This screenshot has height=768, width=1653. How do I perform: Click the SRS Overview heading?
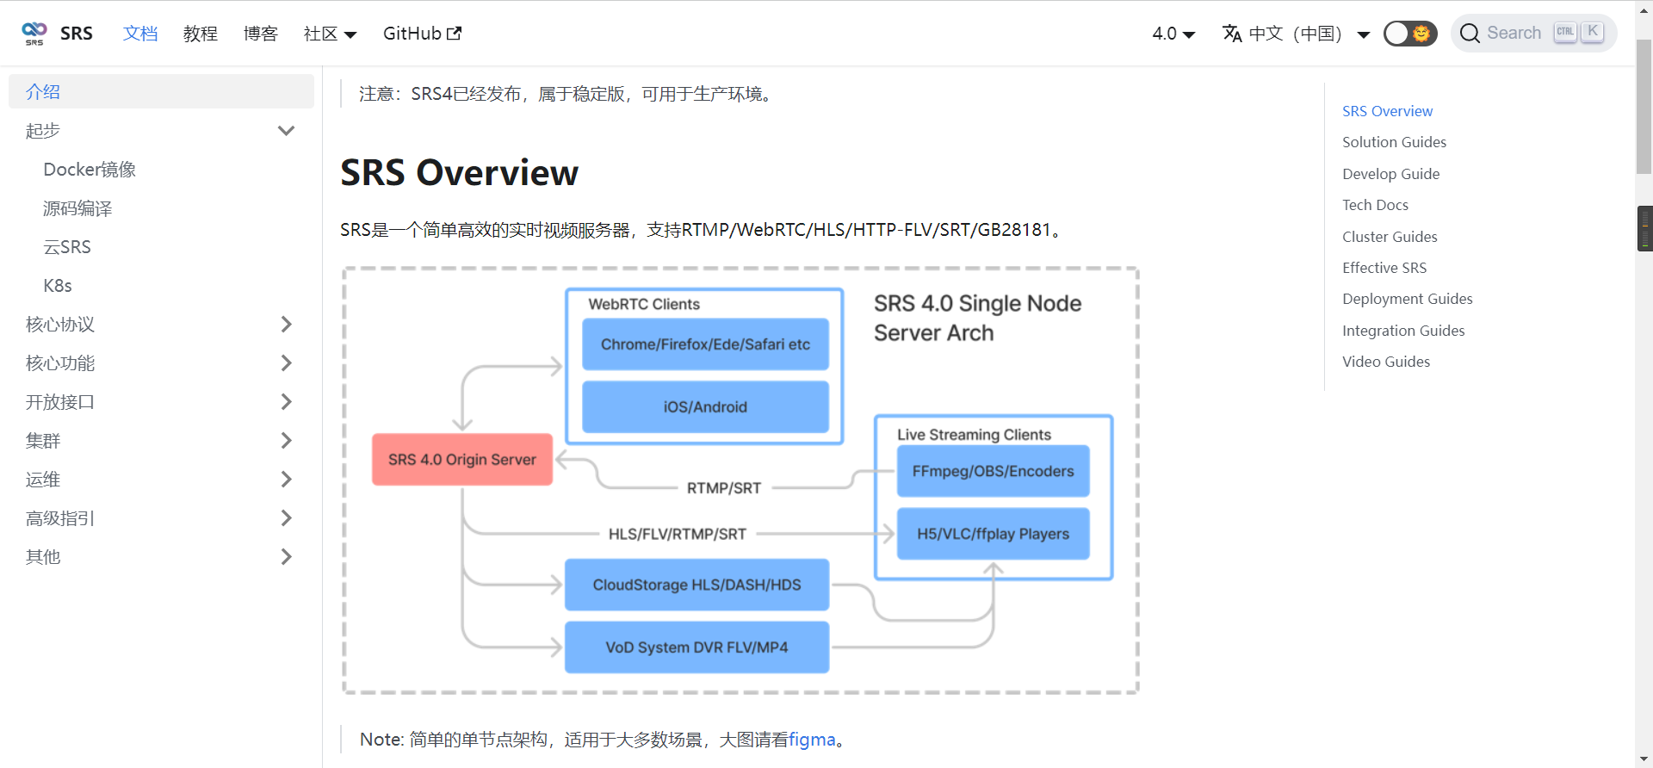[x=459, y=172]
